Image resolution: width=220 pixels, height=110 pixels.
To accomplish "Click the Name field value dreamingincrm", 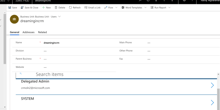I will pyautogui.click(x=52, y=43).
